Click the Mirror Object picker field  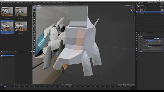(x=155, y=45)
